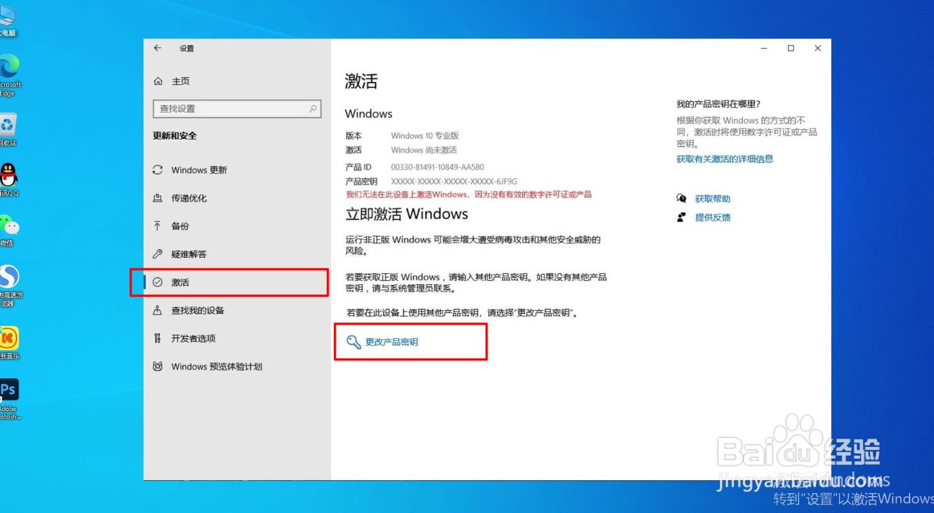This screenshot has height=513, width=934.
Task: Click the 查找我的设备 person icon
Action: [x=158, y=310]
